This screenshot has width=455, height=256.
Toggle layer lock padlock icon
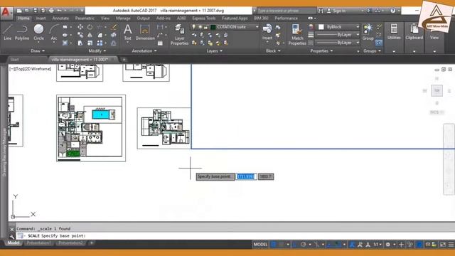(205, 27)
